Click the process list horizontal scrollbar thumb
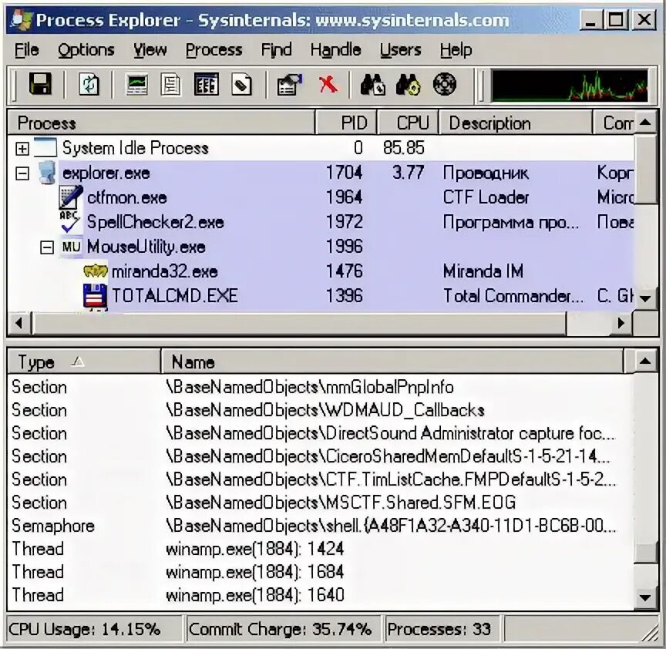 299,323
